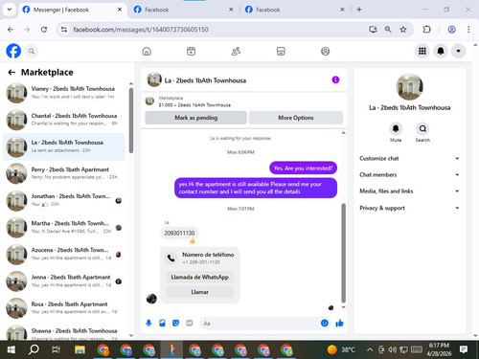Go back using arrow beside Marketplace heading
The width and height of the screenshot is (479, 359).
[x=11, y=73]
